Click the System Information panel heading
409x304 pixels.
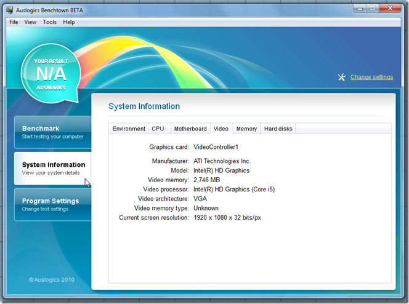pyautogui.click(x=144, y=106)
